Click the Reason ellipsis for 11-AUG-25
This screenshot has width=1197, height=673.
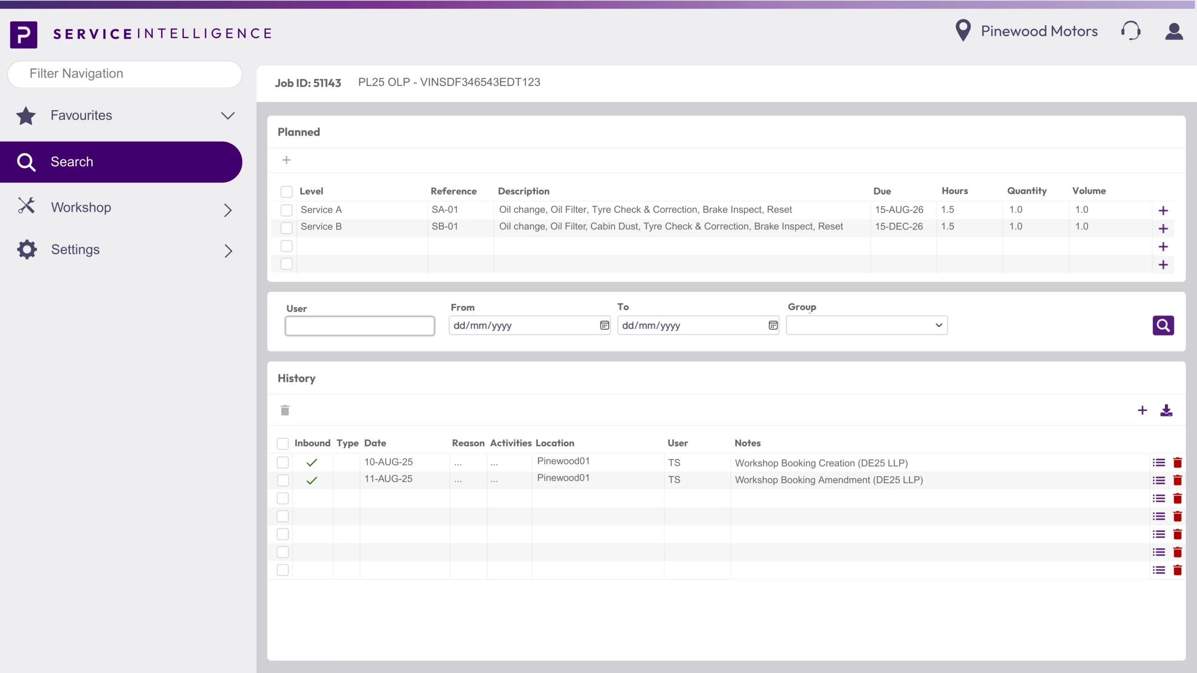click(x=458, y=481)
